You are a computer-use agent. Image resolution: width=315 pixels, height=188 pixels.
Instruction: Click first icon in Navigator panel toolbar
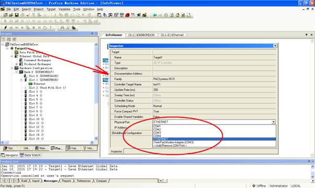(3, 39)
